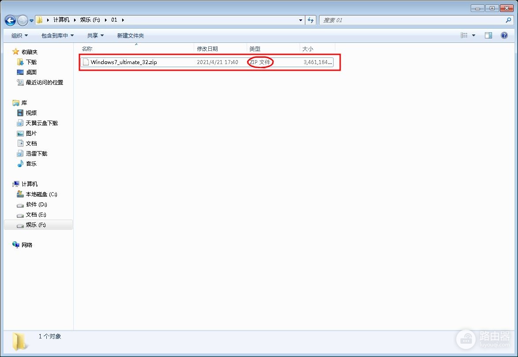
Task: Open 本地磁盘 (C:) drive
Action: tap(37, 194)
